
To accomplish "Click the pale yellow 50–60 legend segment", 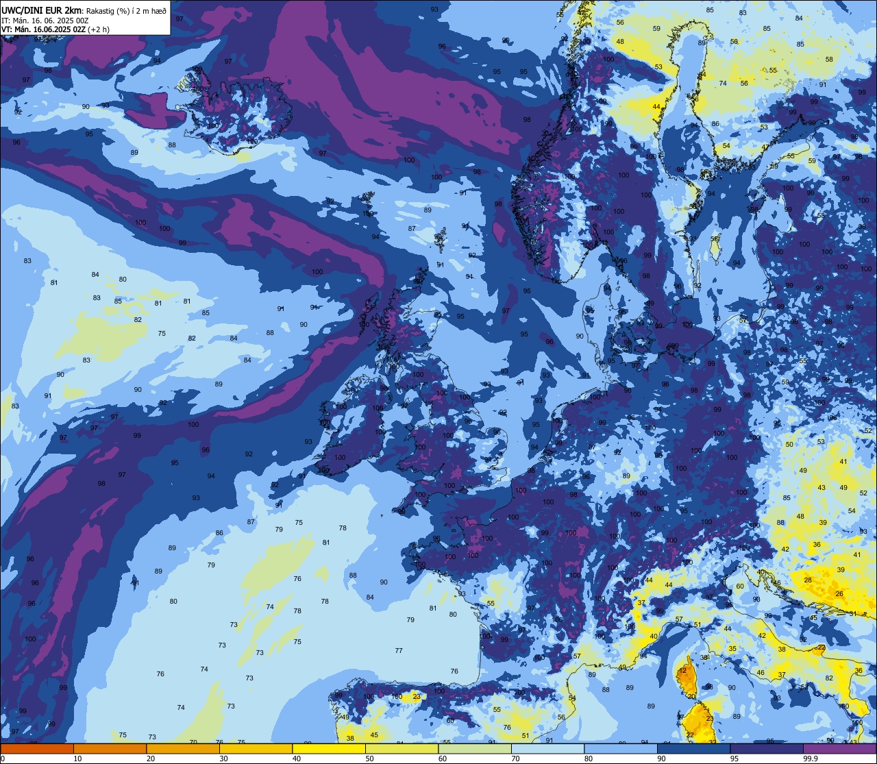I will pyautogui.click(x=402, y=748).
